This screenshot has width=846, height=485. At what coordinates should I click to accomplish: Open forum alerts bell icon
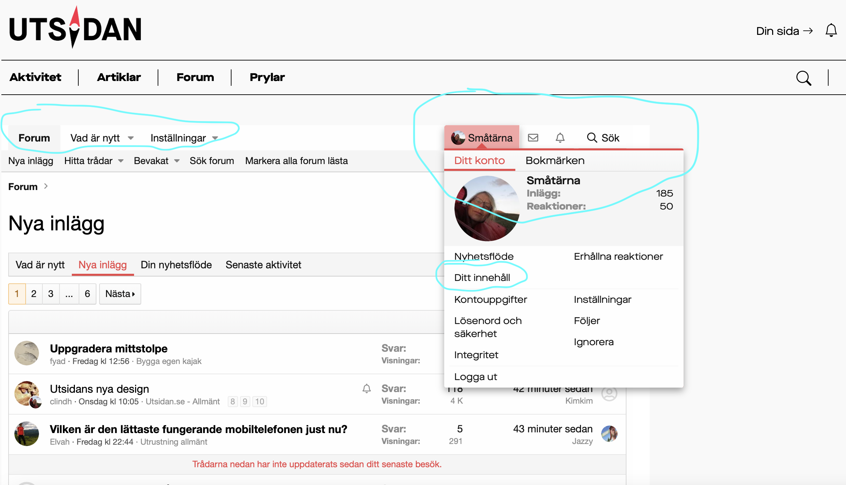560,138
